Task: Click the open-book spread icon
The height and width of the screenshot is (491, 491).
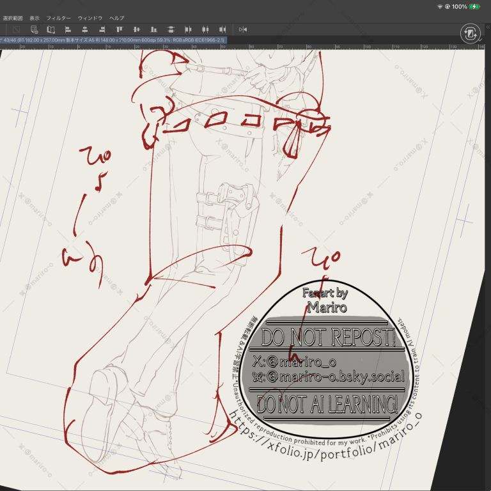Action: 51,29
